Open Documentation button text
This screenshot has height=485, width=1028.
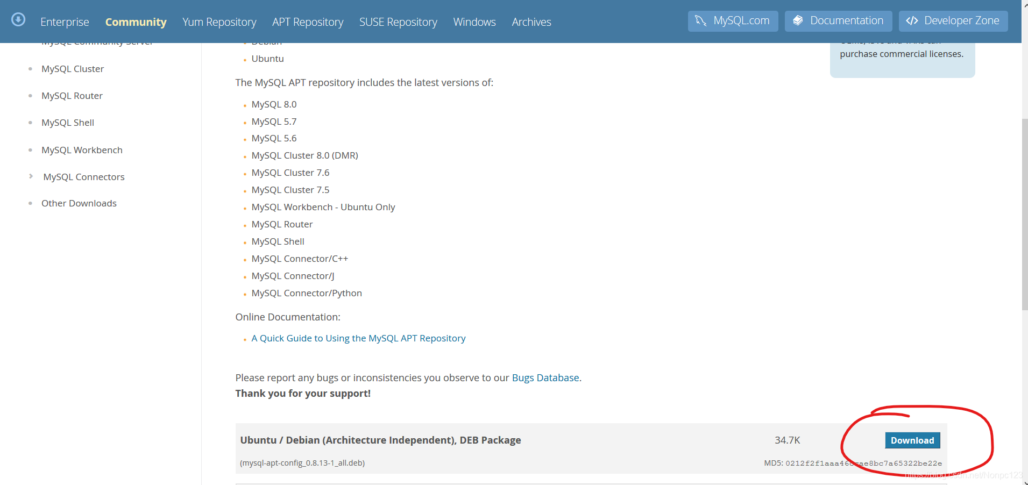pos(847,20)
